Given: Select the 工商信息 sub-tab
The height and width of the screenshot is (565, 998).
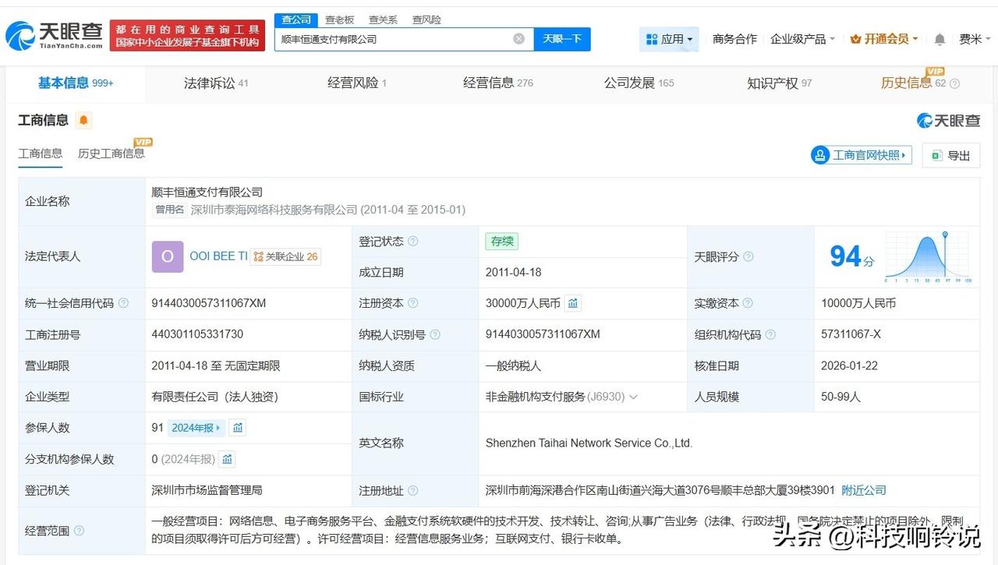Looking at the screenshot, I should tap(41, 154).
